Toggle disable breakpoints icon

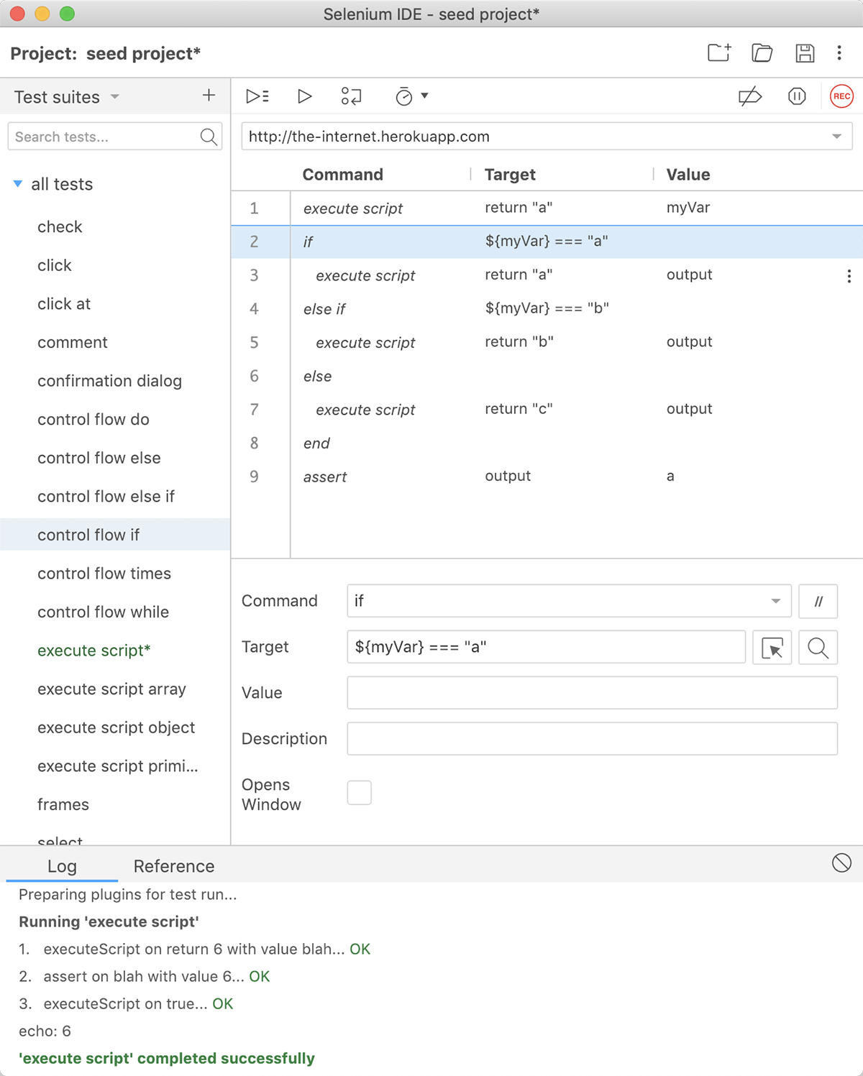pos(750,96)
